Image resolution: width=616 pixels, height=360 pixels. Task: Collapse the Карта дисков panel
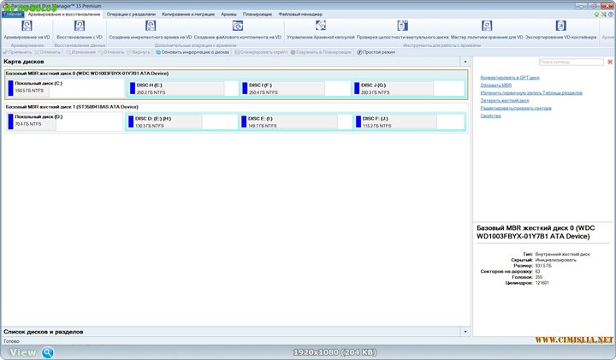coord(465,62)
